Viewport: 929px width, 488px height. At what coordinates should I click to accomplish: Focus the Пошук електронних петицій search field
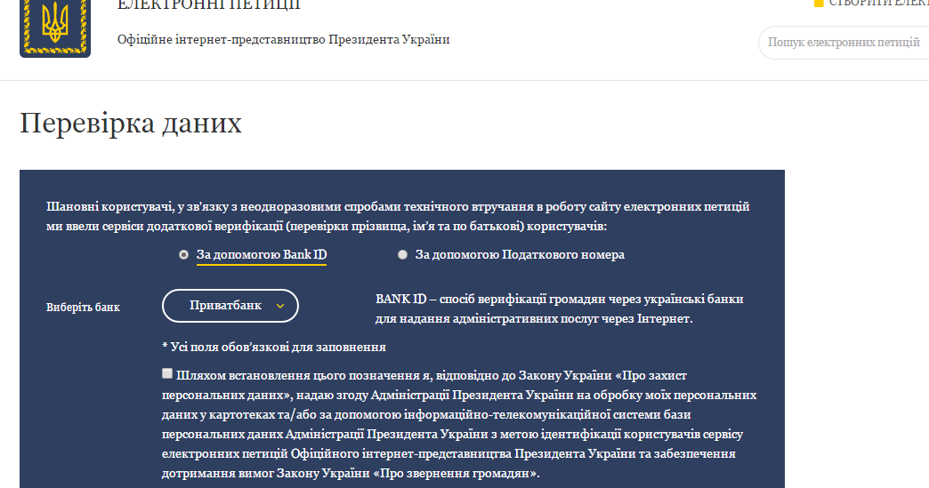coord(844,42)
